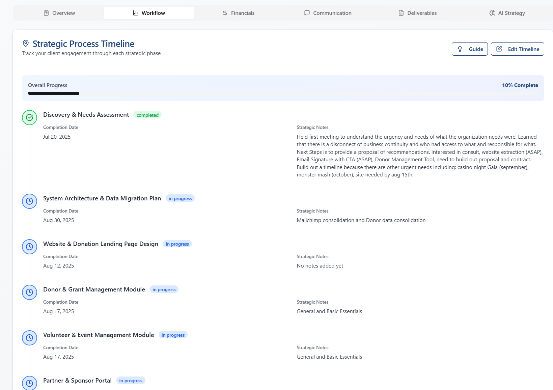Open the AI Strategy tab

(x=507, y=13)
